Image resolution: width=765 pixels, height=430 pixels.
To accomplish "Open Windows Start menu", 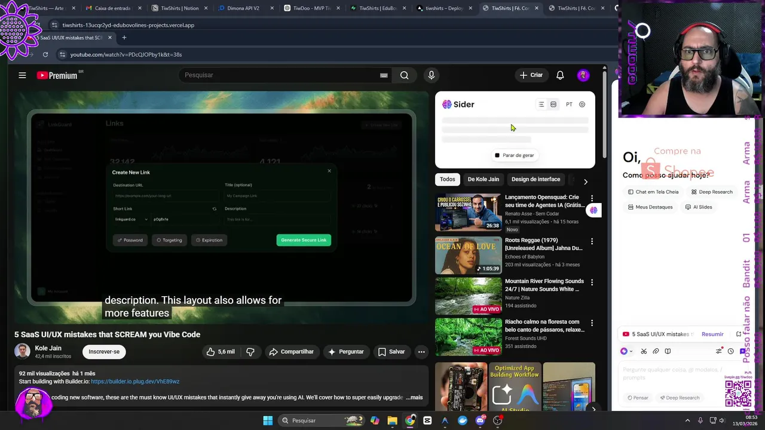I will 268,420.
